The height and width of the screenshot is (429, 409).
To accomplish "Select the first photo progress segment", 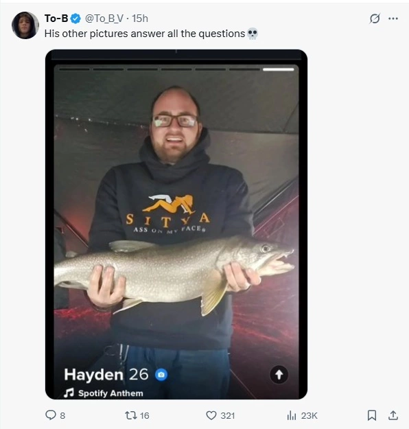I will coord(74,69).
